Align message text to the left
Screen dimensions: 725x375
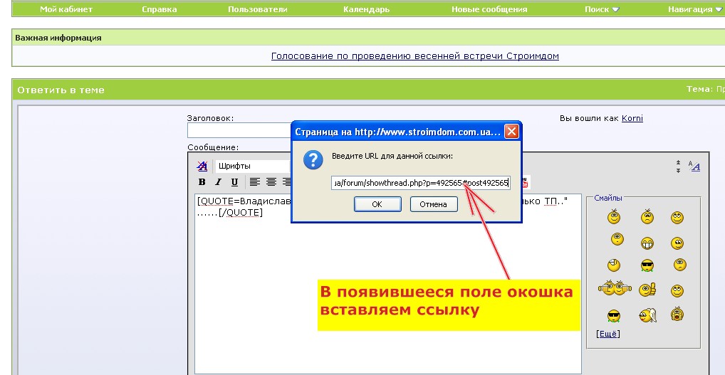click(255, 182)
